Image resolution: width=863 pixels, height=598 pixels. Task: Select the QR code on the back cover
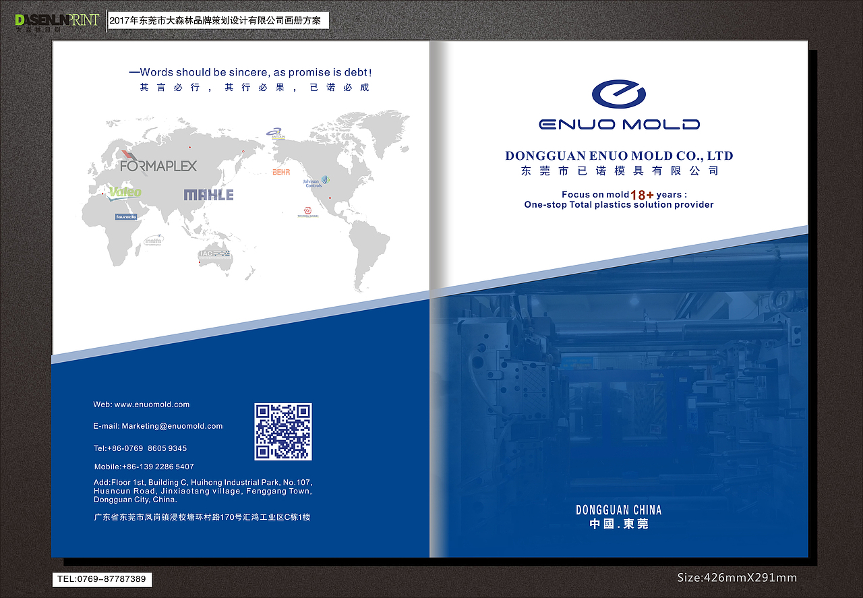tap(283, 431)
